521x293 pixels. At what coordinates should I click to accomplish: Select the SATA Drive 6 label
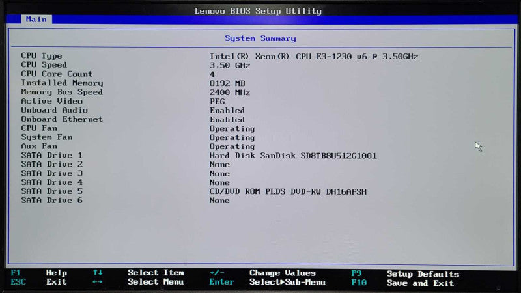pos(51,201)
